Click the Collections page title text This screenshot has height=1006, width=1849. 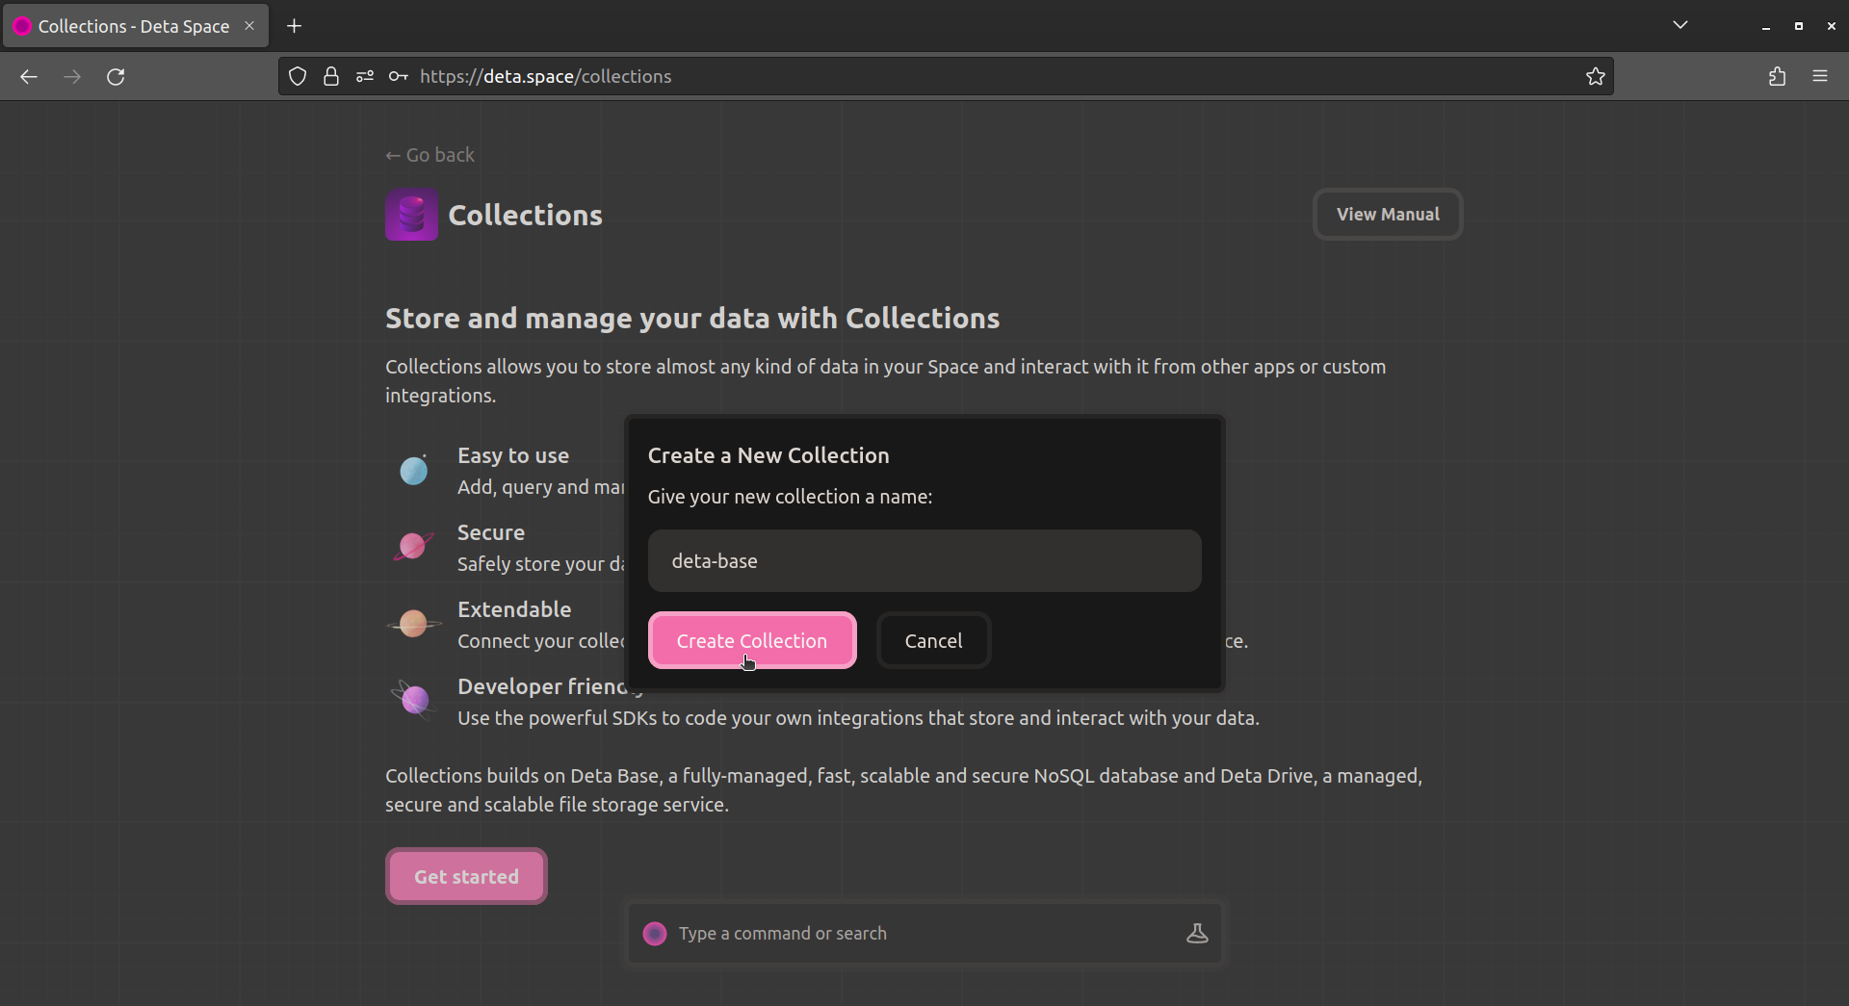[526, 215]
